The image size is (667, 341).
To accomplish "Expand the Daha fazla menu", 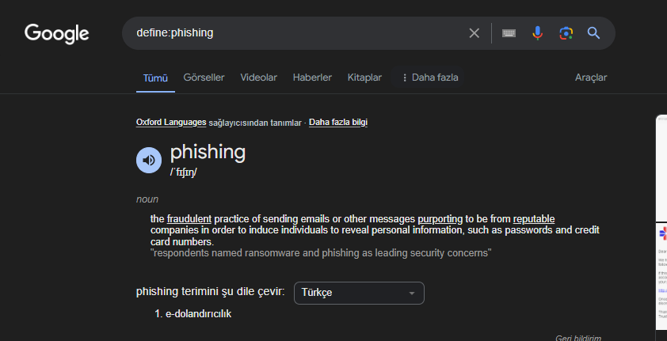I will pos(430,78).
